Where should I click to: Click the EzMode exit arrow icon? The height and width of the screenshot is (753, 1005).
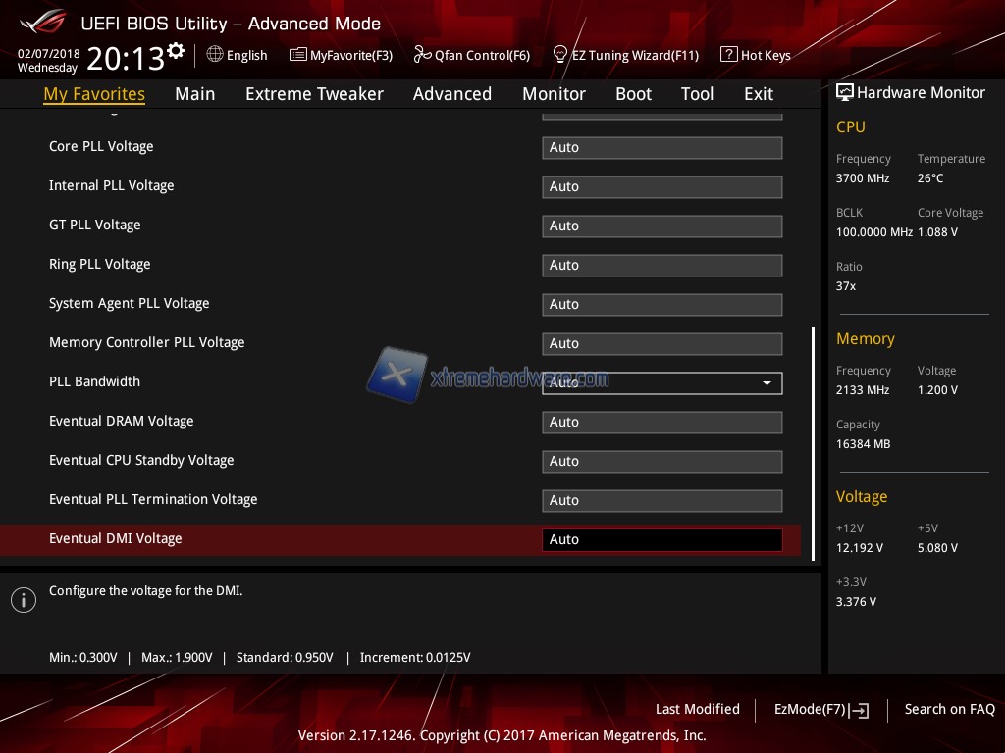[860, 710]
